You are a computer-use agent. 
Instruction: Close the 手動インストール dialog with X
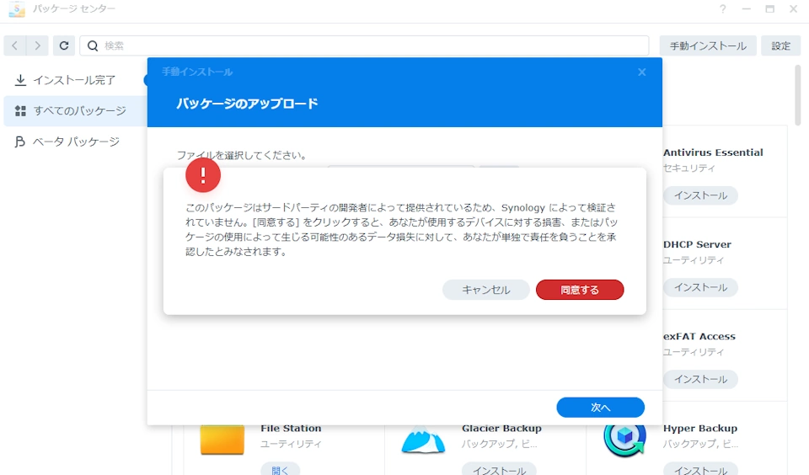641,72
